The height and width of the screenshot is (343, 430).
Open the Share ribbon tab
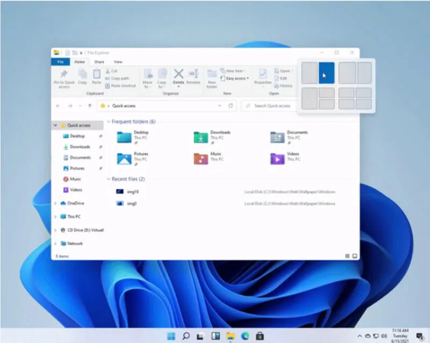99,62
